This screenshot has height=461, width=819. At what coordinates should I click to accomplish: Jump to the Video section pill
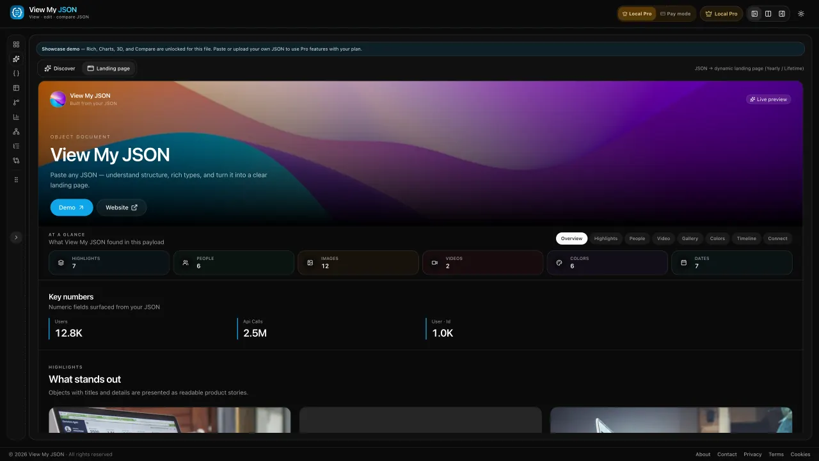(x=664, y=238)
